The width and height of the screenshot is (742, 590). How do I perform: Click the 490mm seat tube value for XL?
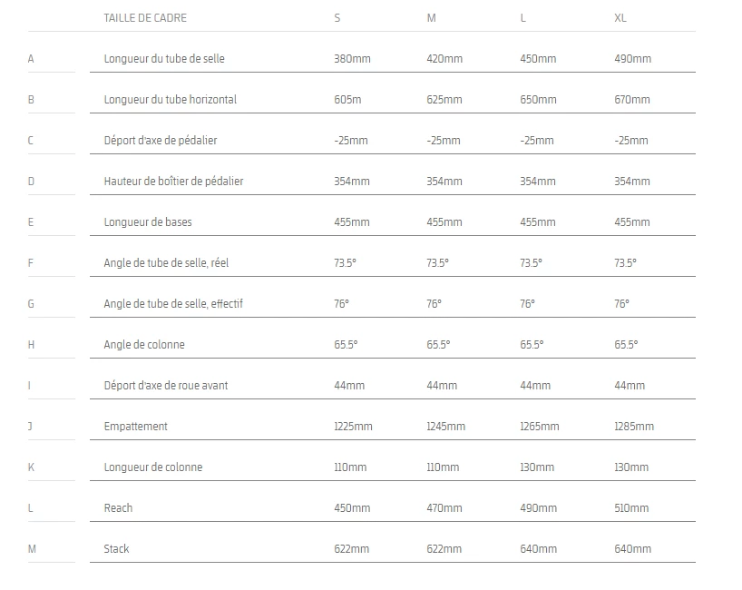[632, 59]
